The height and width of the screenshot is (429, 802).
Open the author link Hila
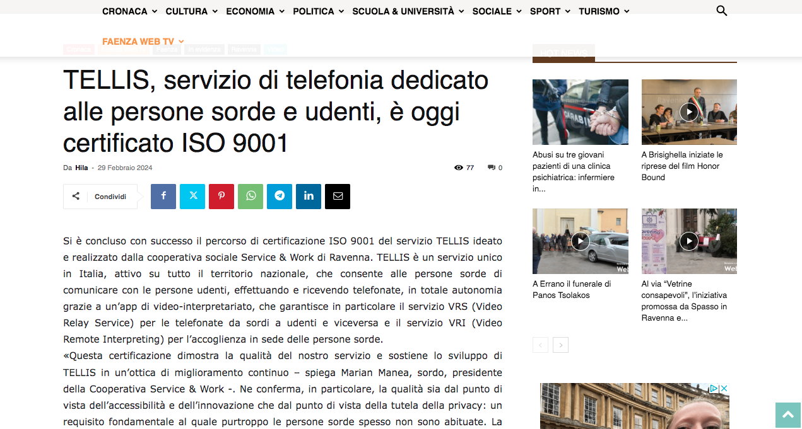(81, 168)
